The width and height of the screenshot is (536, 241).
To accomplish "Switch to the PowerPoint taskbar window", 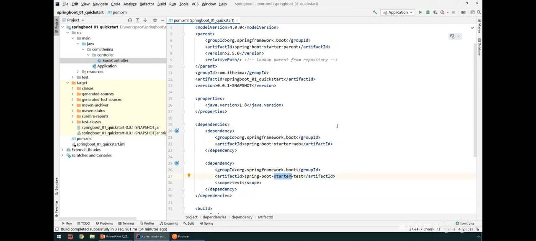I will (x=115, y=236).
